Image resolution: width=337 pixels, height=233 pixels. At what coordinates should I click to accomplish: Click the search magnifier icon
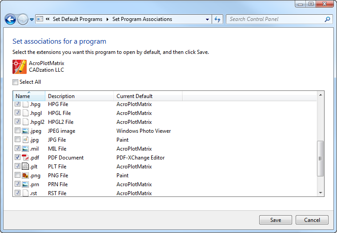coord(327,19)
